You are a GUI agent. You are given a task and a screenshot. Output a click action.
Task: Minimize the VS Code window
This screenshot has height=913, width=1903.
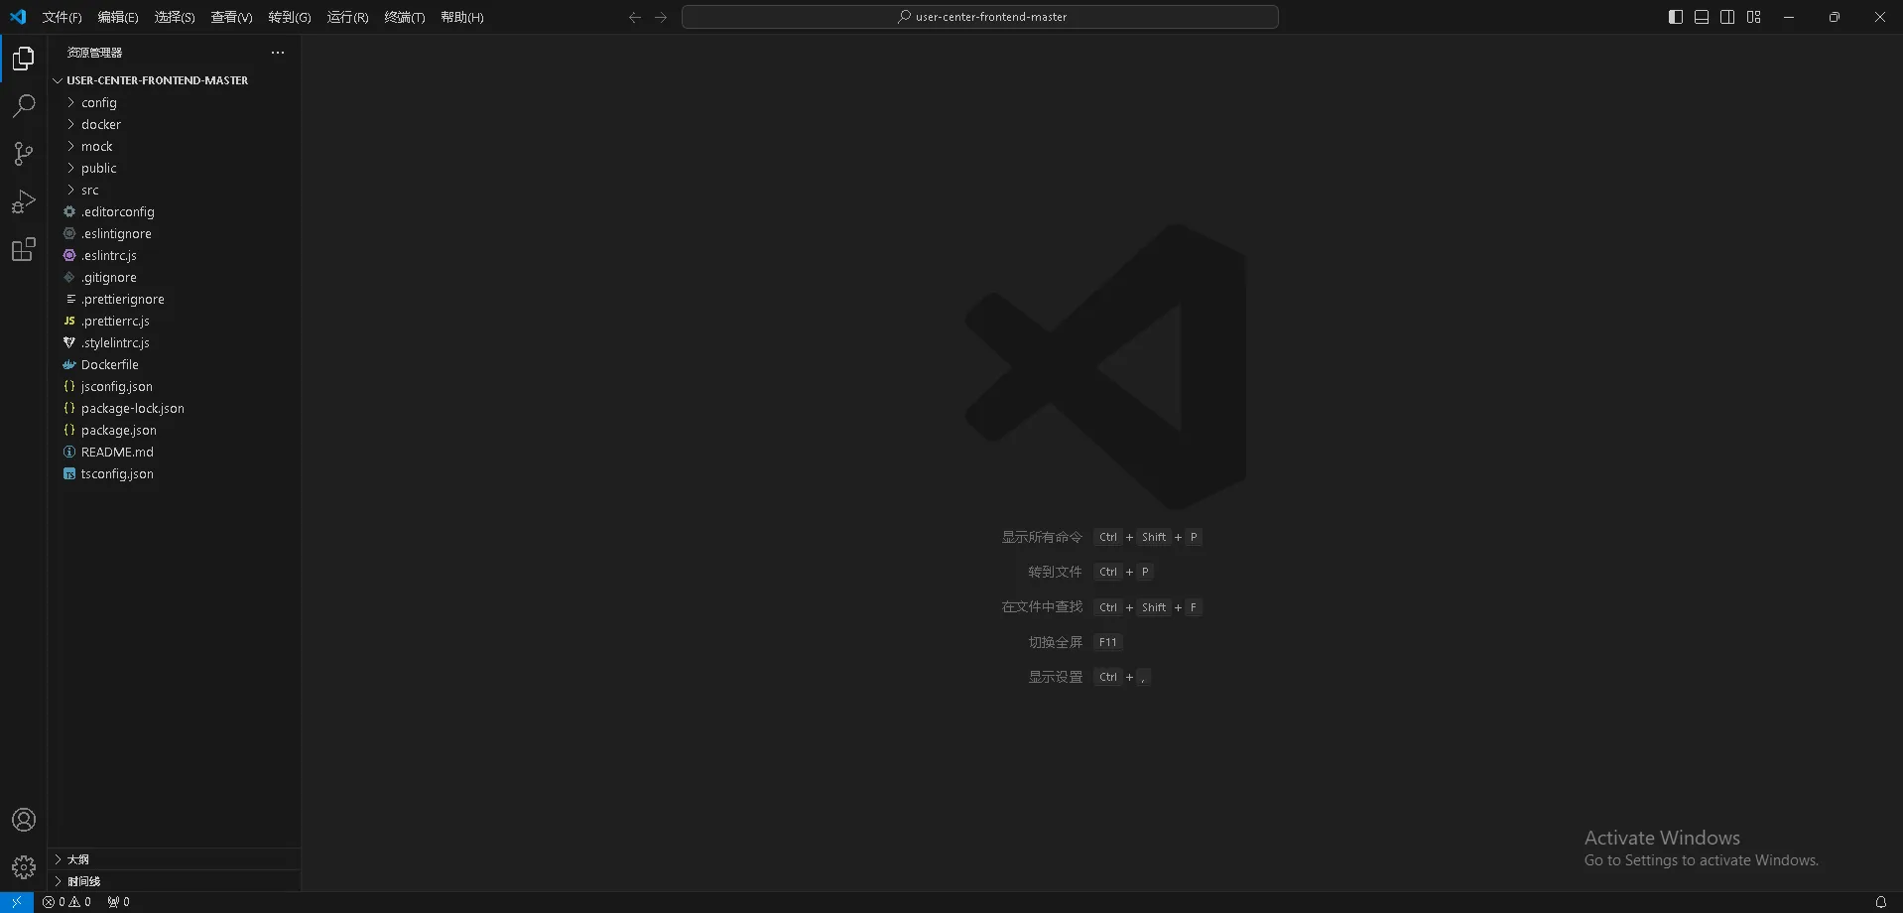[1789, 17]
